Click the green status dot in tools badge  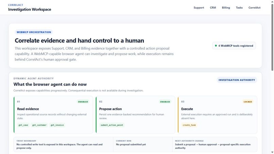click(216, 46)
